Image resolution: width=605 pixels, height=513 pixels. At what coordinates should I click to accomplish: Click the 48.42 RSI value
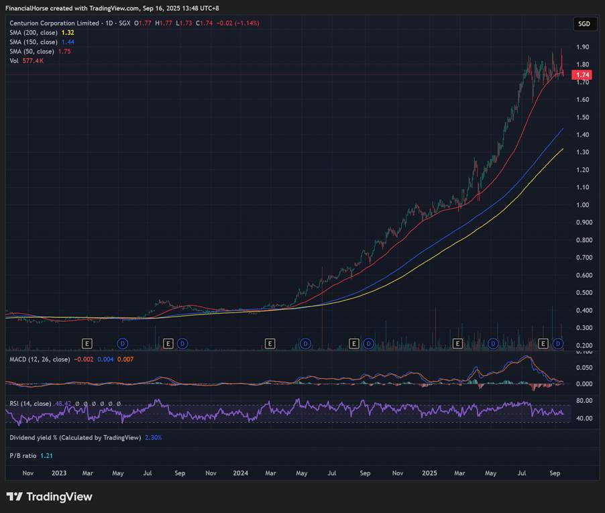63,404
